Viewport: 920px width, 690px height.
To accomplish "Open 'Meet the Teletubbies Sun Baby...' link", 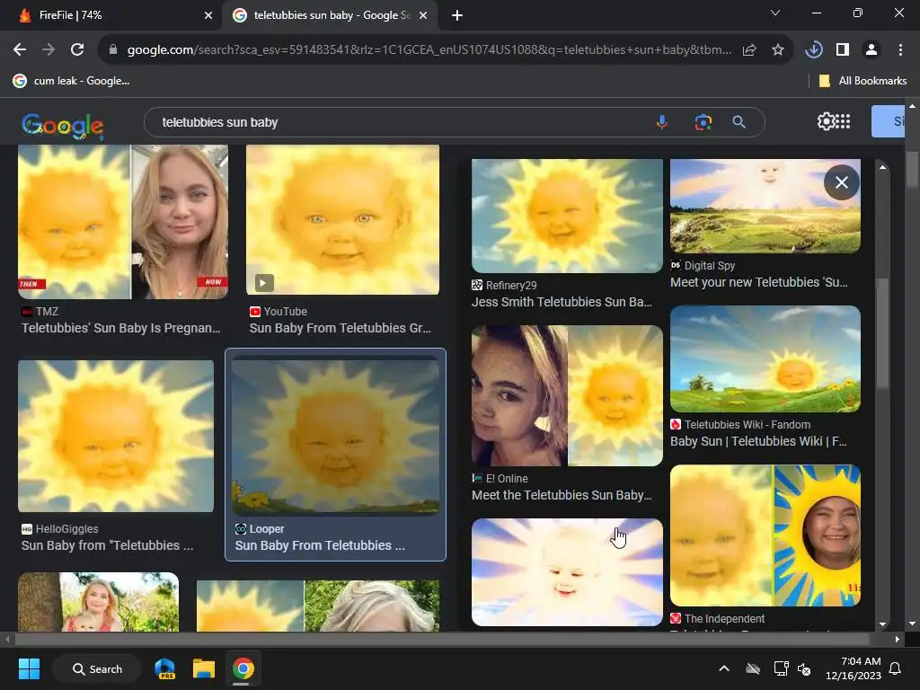I will (562, 495).
